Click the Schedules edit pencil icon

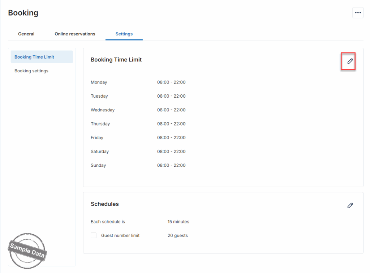pos(349,205)
